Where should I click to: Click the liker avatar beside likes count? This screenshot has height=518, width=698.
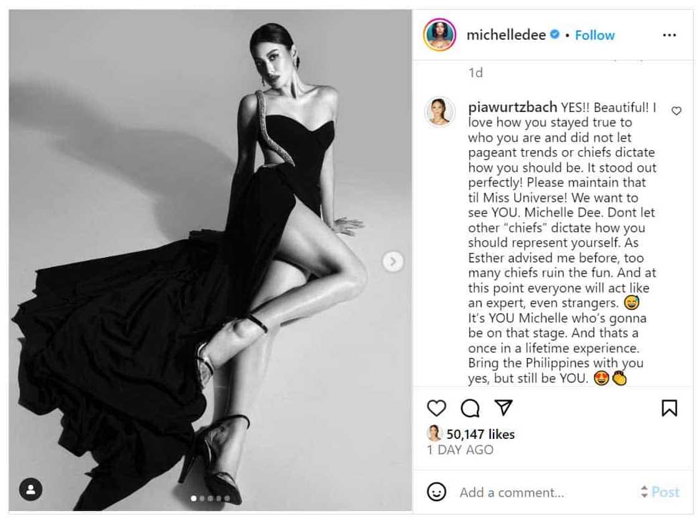[434, 433]
